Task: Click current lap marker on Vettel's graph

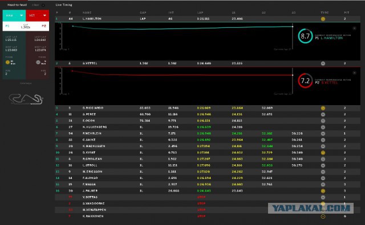Action: click(293, 75)
